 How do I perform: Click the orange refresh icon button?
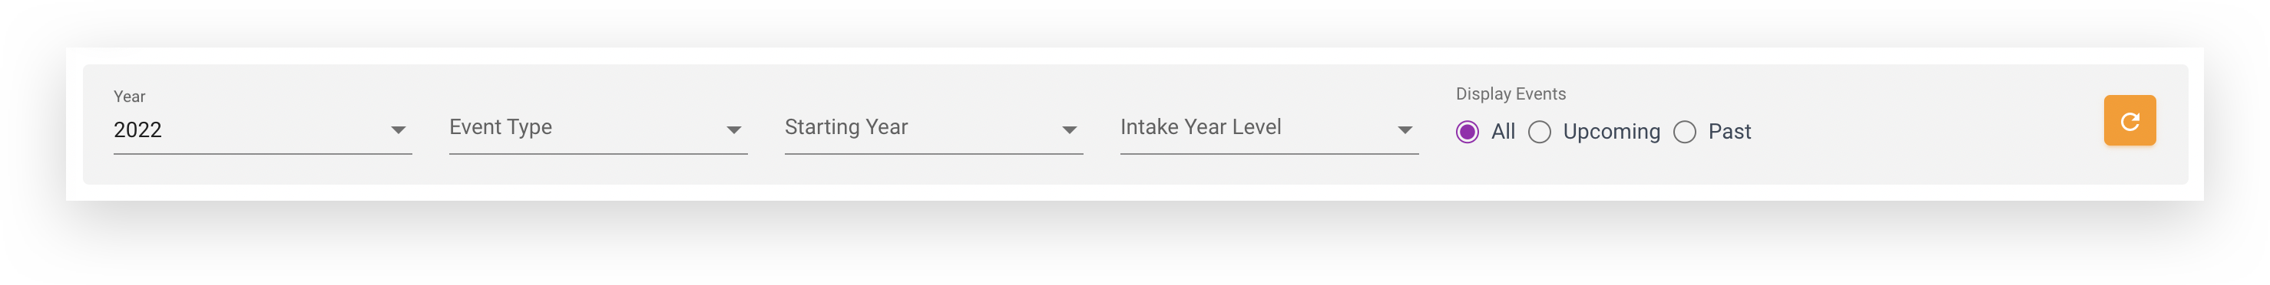2129,120
